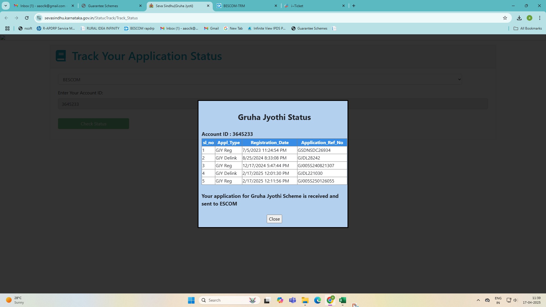Screen dimensions: 546x307
Task: Click the Application_Ref_No column header
Action: pos(322,142)
